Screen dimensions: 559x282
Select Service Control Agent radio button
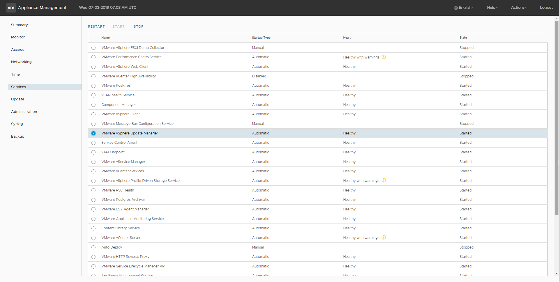pos(93,143)
